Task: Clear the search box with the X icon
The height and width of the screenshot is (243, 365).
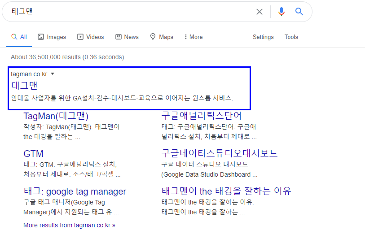Action: (x=259, y=12)
